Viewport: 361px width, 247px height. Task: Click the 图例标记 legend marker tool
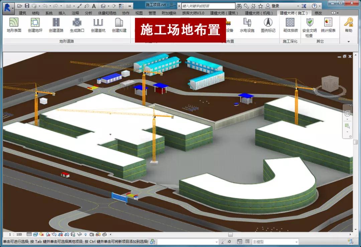click(x=268, y=25)
